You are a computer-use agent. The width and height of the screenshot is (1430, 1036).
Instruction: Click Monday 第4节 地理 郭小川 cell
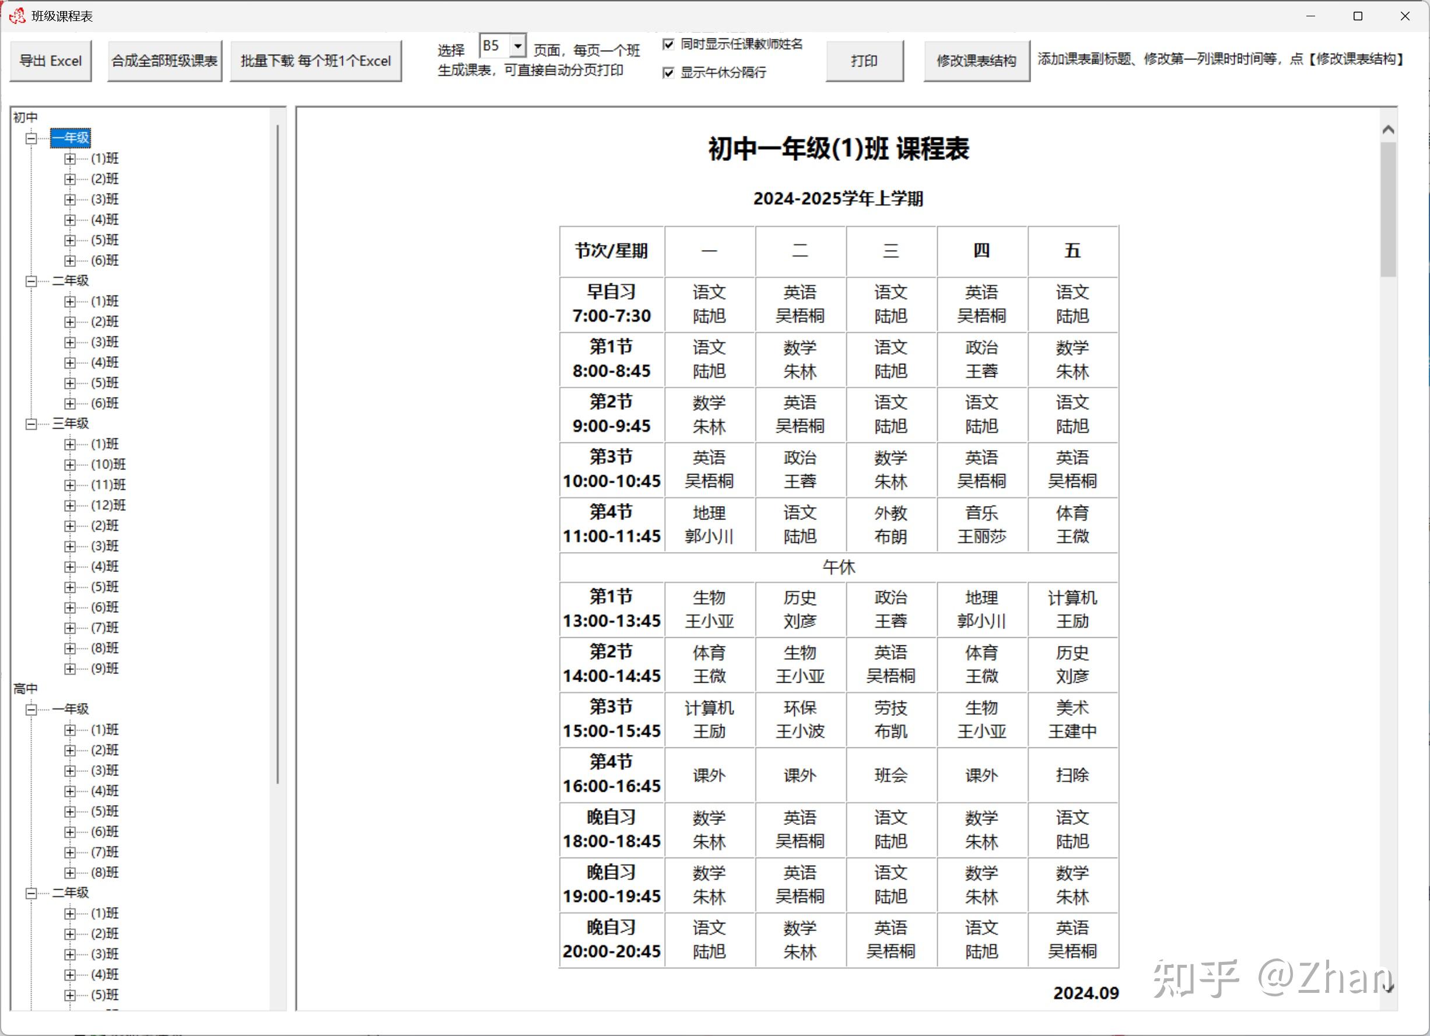[709, 525]
